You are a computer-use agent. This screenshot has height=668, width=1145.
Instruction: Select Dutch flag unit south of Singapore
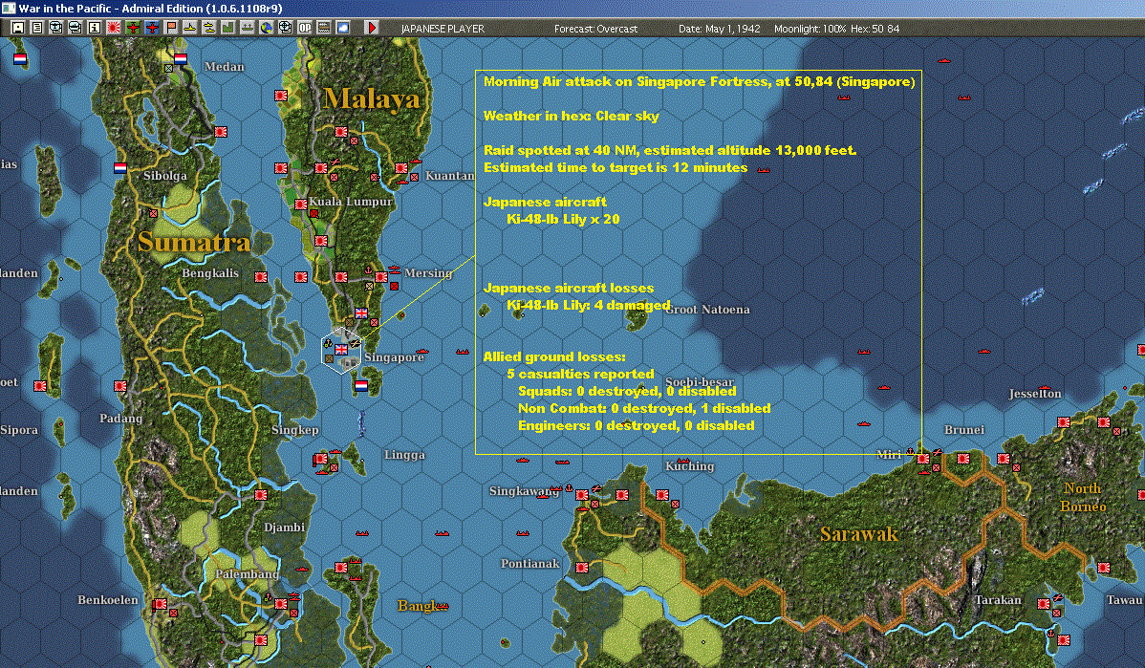(360, 385)
